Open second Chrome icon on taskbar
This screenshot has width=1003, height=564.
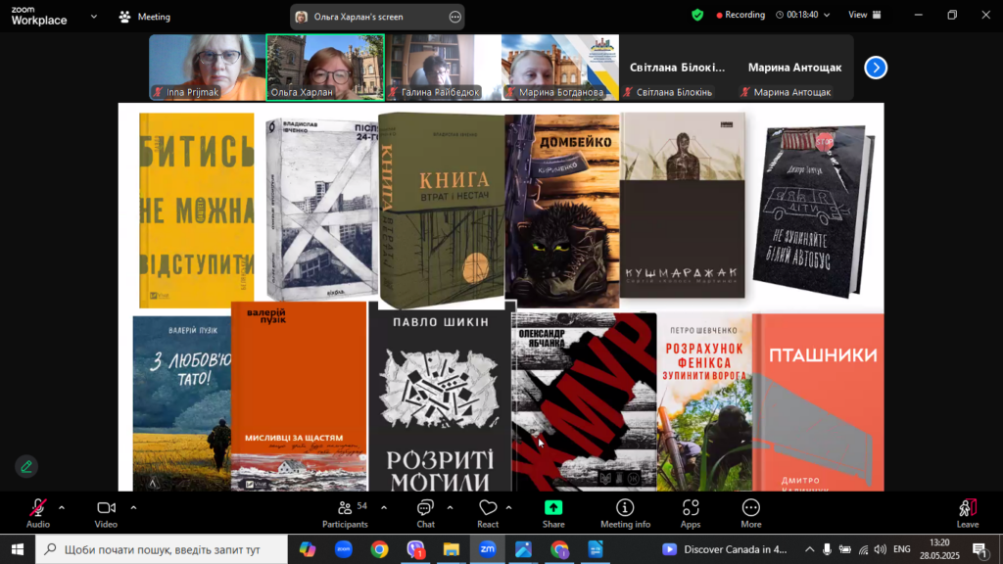point(559,549)
